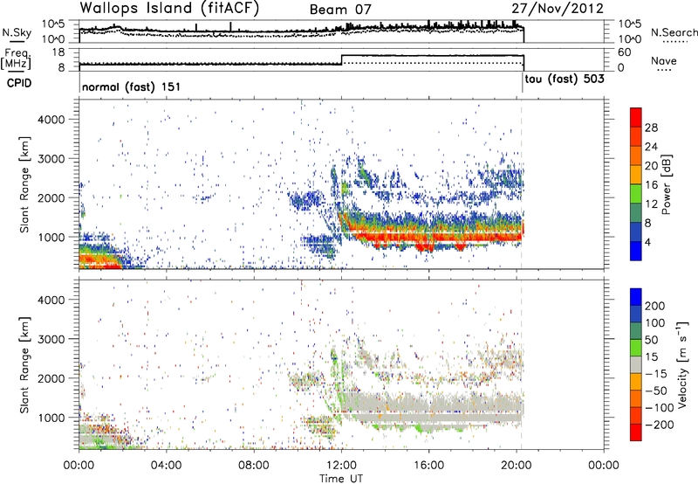Click the '18' tick on frequency axis
Image resolution: width=698 pixels, height=484 pixels.
(x=58, y=52)
